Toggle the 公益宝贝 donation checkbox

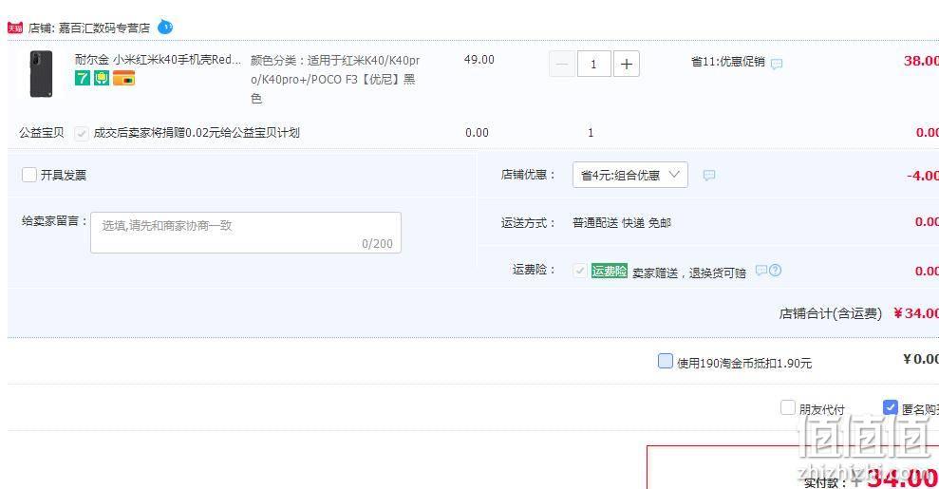(82, 133)
